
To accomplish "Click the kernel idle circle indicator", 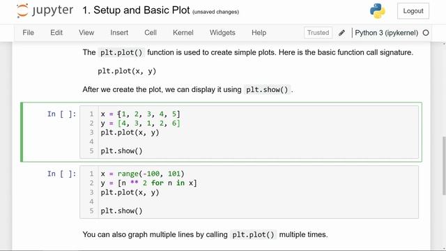I will click(426, 33).
